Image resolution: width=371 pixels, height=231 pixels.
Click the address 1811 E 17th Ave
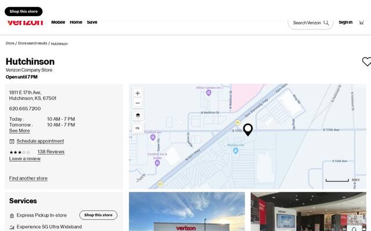32,95
